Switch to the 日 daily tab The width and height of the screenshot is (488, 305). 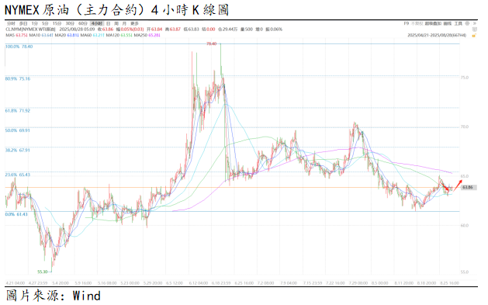[x=109, y=23]
